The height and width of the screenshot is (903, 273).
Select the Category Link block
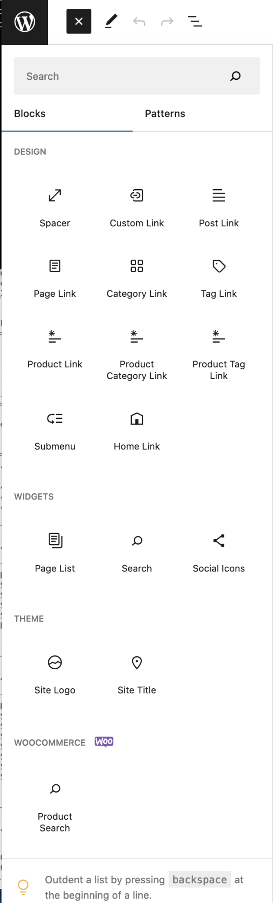[x=137, y=278]
